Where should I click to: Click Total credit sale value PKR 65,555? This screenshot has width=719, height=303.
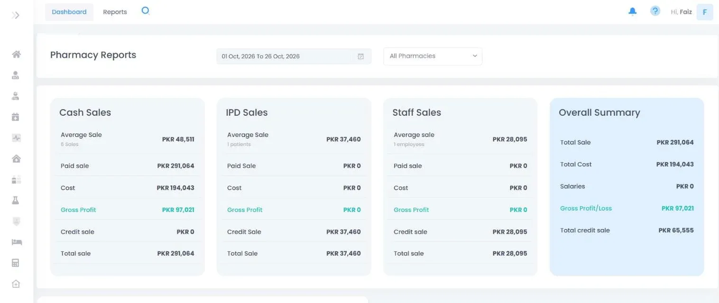pyautogui.click(x=676, y=230)
